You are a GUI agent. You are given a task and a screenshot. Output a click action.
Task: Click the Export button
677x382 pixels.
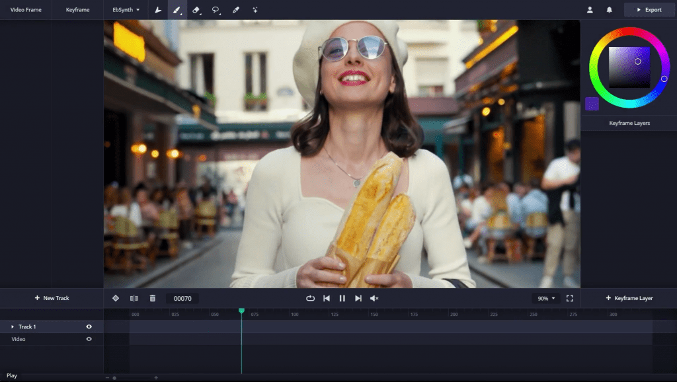pyautogui.click(x=649, y=9)
